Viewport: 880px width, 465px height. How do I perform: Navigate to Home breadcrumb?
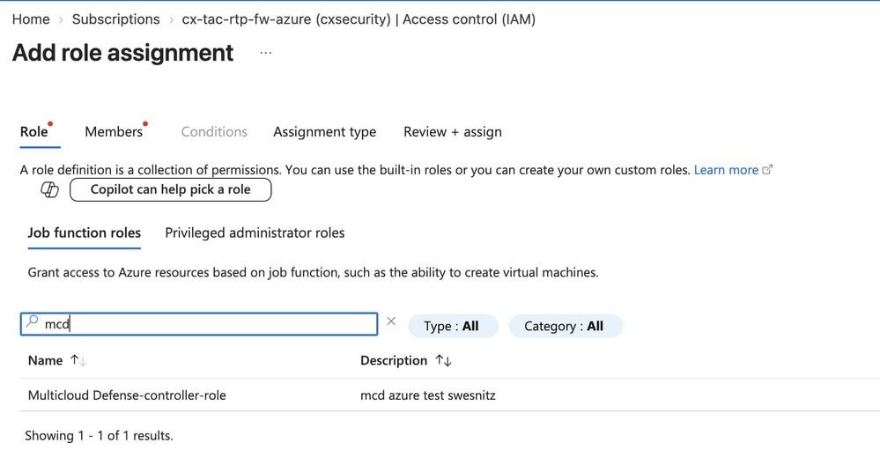point(31,19)
